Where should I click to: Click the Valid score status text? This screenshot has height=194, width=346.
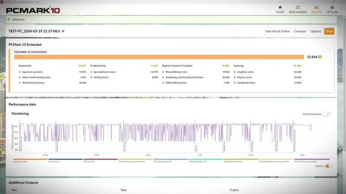click(18, 19)
